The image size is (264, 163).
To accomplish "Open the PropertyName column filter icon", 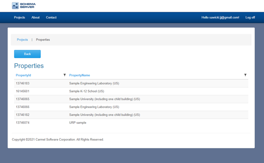I will coord(245,75).
